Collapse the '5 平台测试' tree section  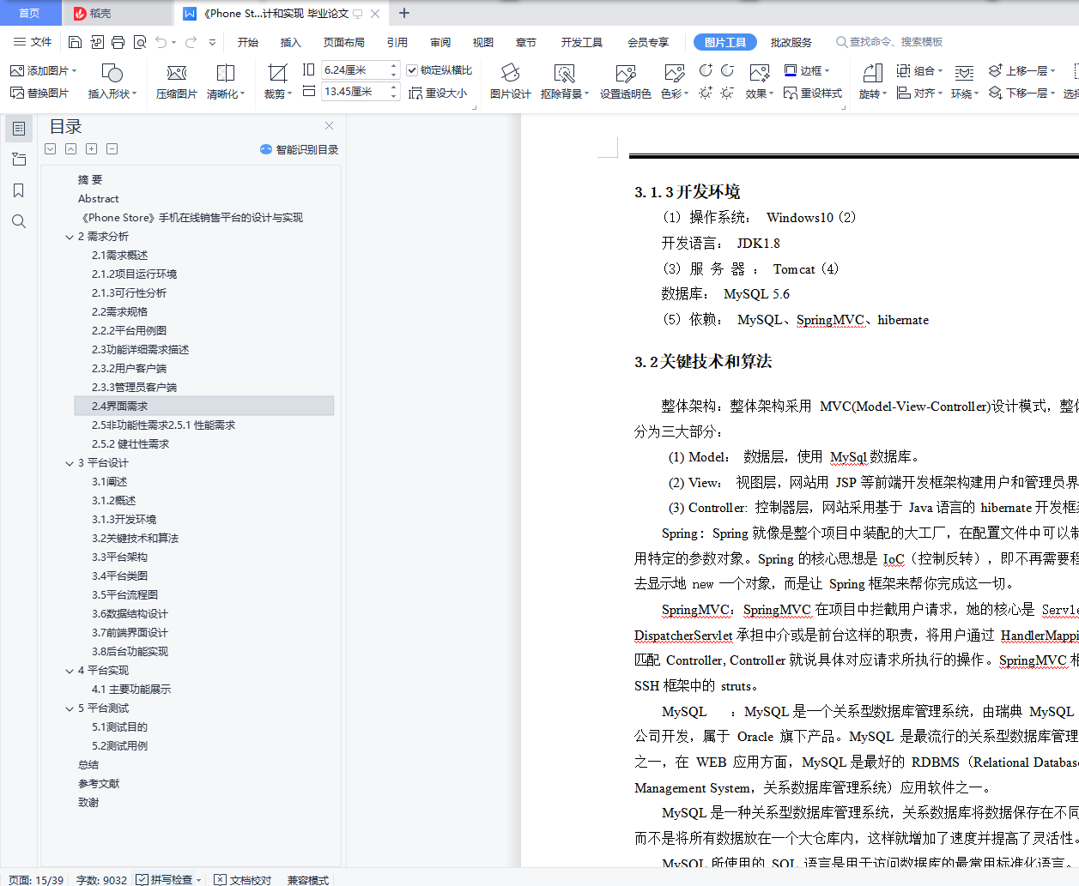click(x=70, y=708)
